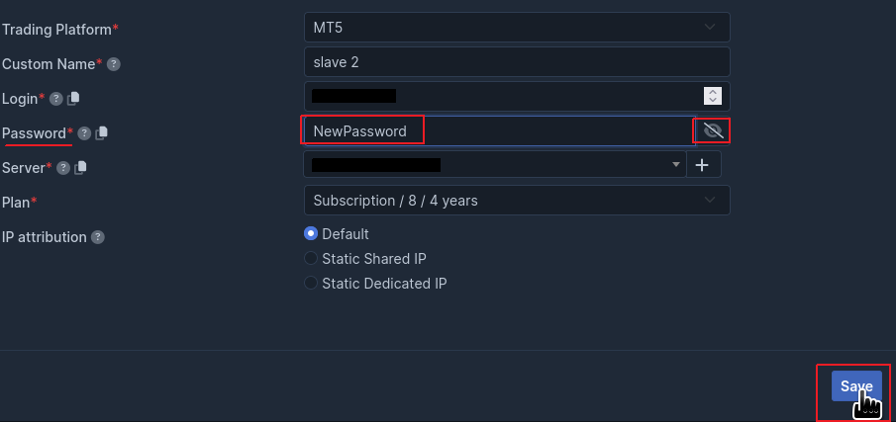Select the Default IP attribution option

coord(312,234)
